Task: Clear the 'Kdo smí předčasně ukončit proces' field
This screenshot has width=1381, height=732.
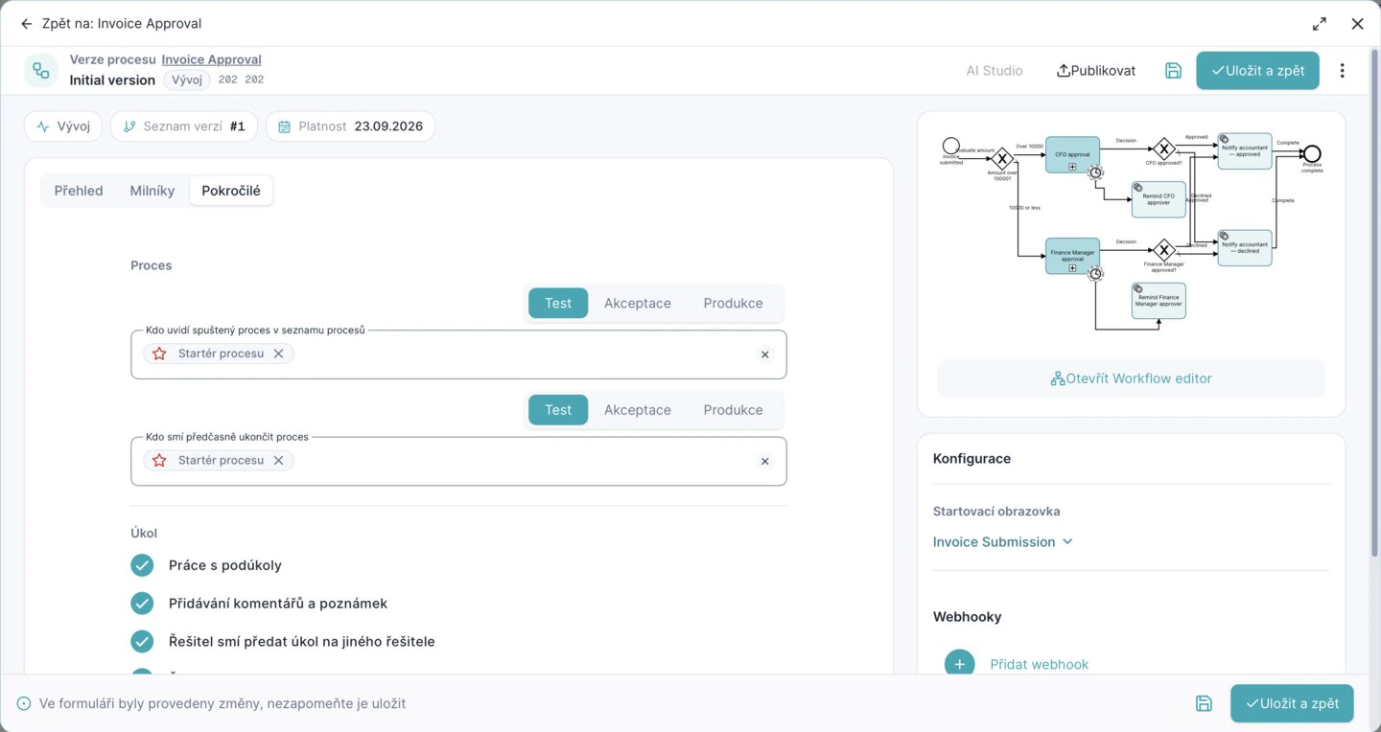Action: click(765, 461)
